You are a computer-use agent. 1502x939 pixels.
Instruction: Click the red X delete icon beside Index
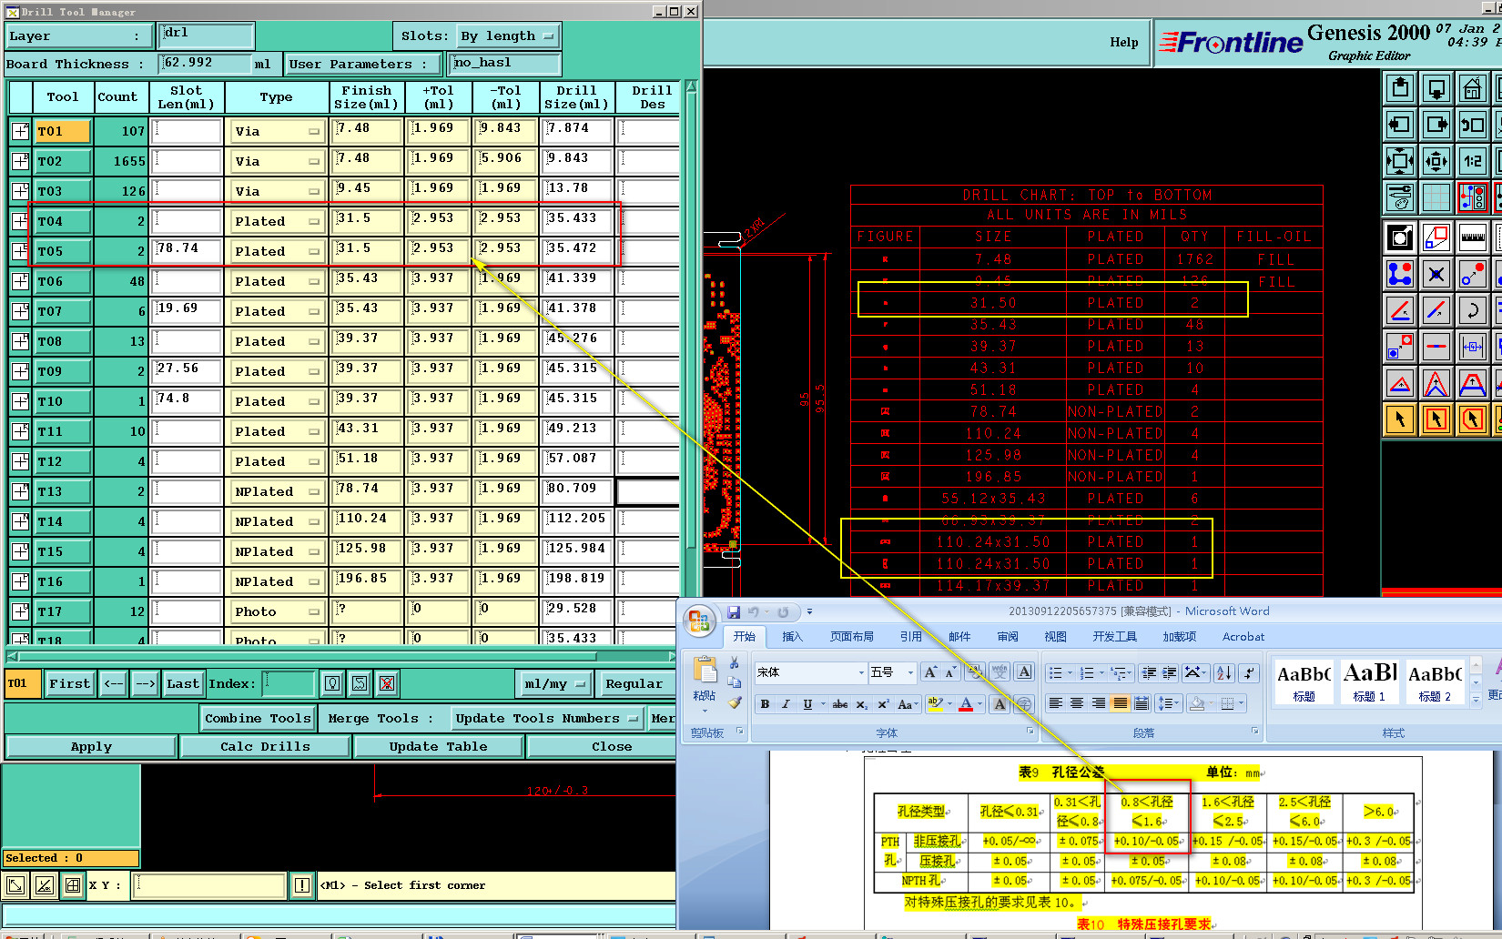[x=387, y=683]
